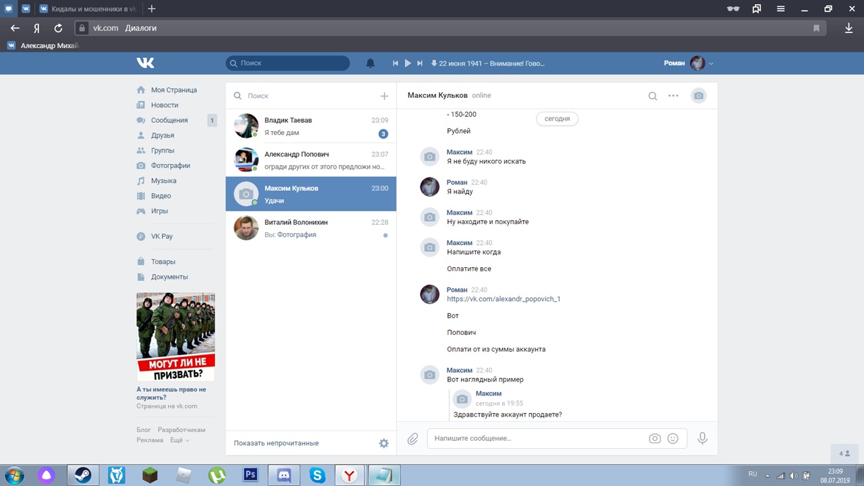
Task: Attach a photo via camera icon
Action: [655, 439]
